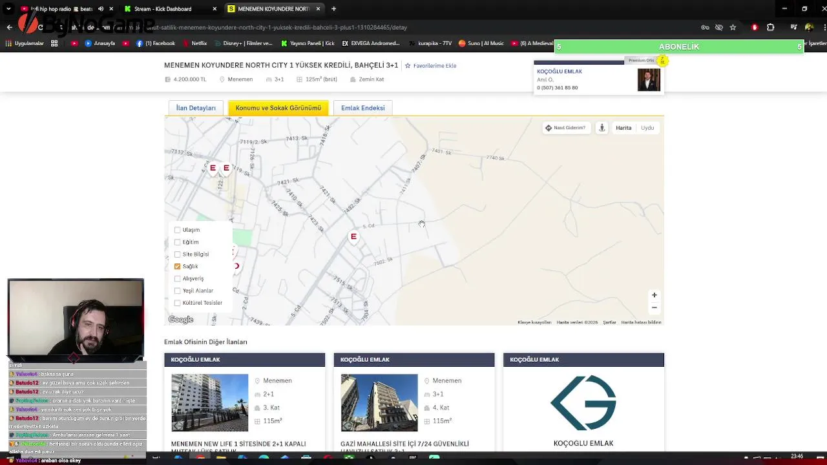Activate the Street View pegman icon
The image size is (827, 465).
pos(602,128)
